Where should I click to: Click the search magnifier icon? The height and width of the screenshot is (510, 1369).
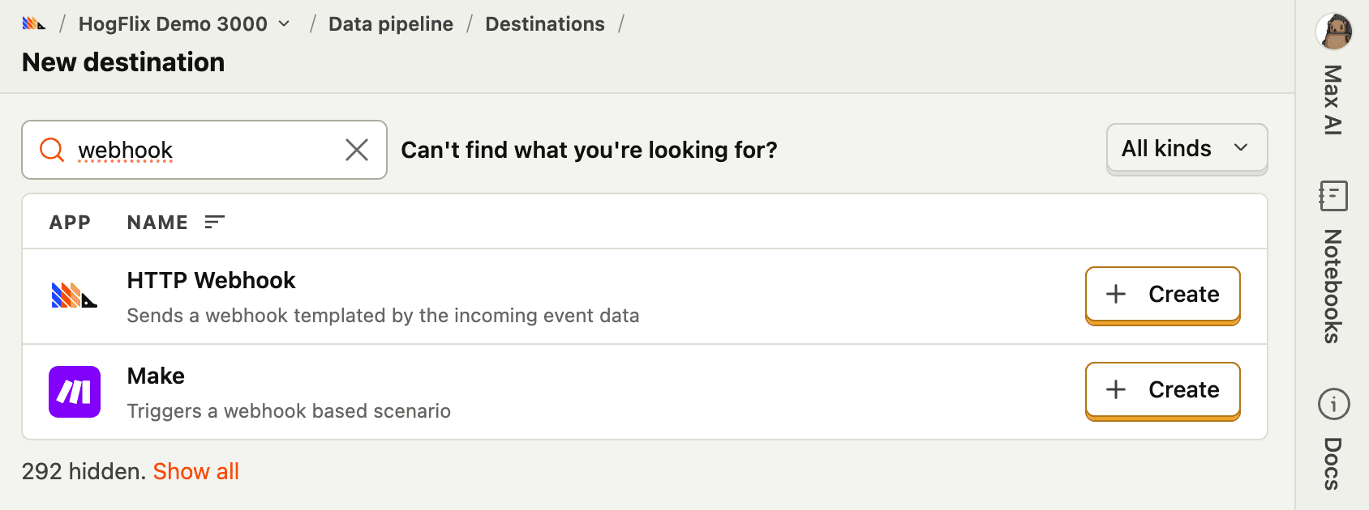[x=52, y=150]
